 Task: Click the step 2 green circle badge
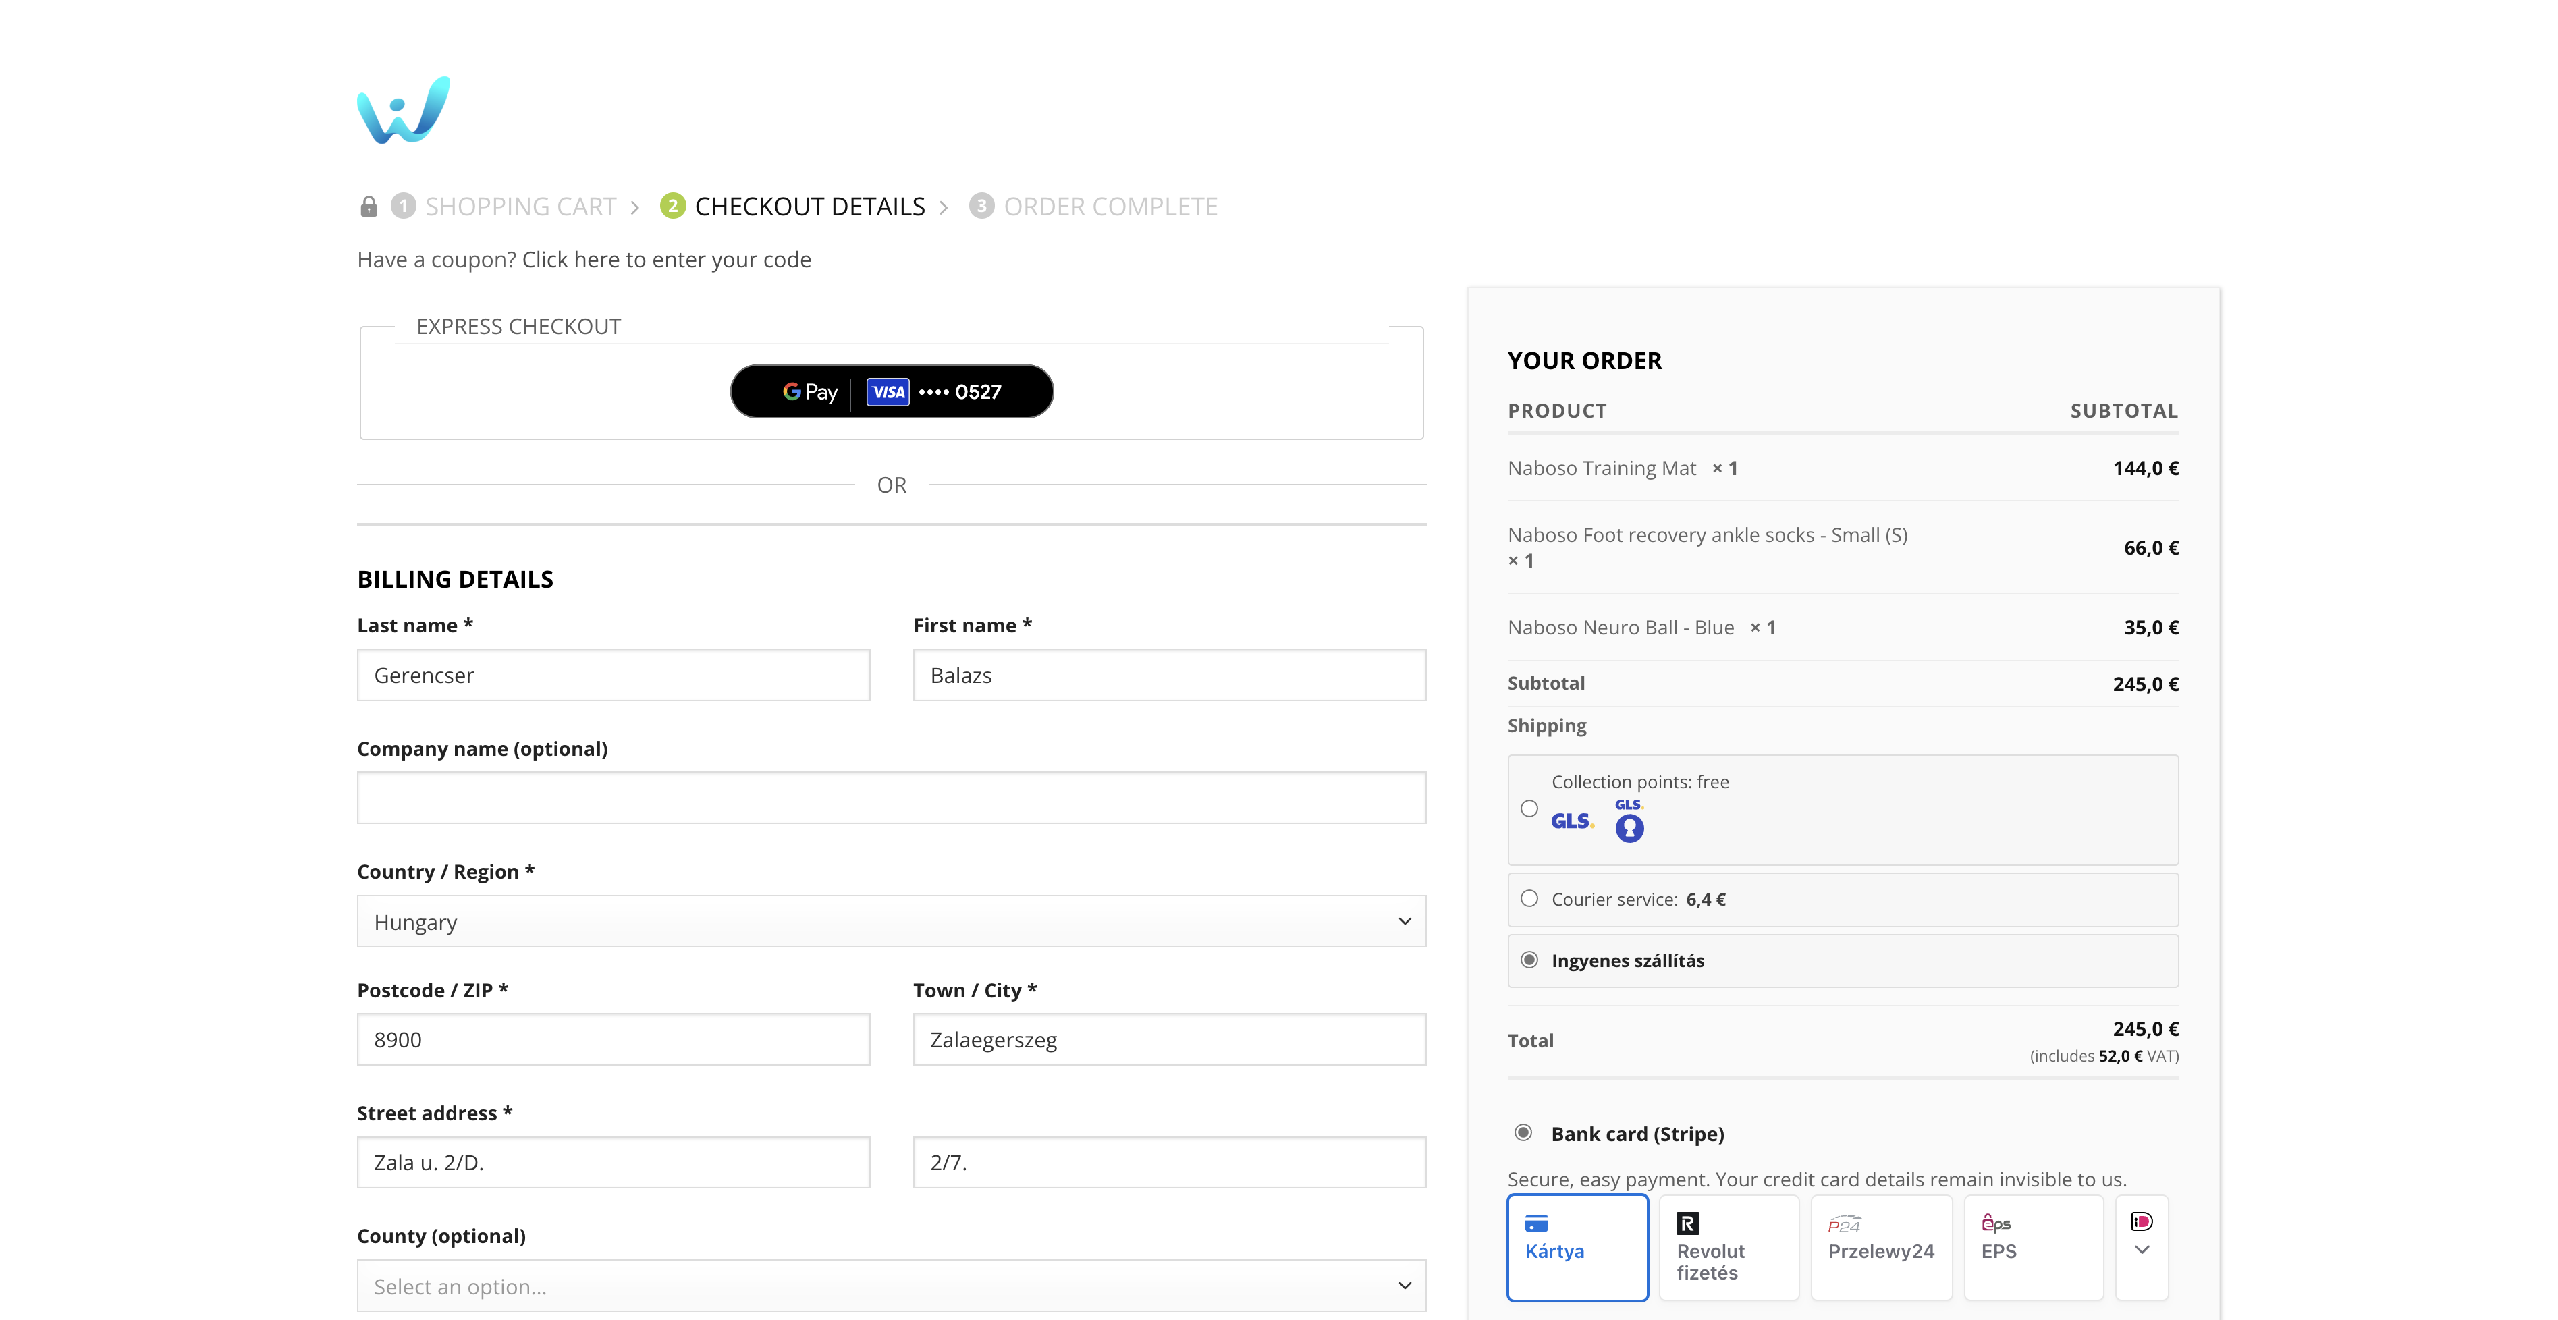coord(672,206)
